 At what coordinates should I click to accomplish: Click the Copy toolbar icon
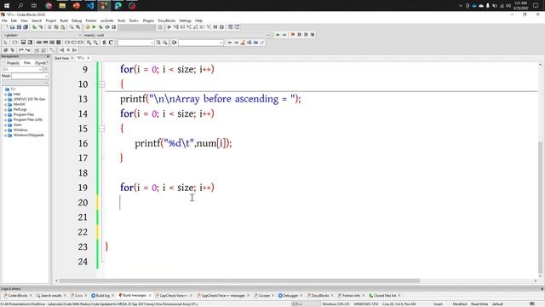[56, 27]
